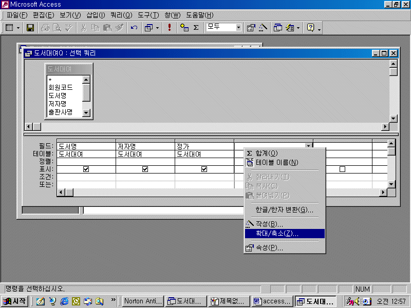Select 테이블 이름(N) in the context menu
Viewport: 411px width, 308px height.
click(x=285, y=163)
